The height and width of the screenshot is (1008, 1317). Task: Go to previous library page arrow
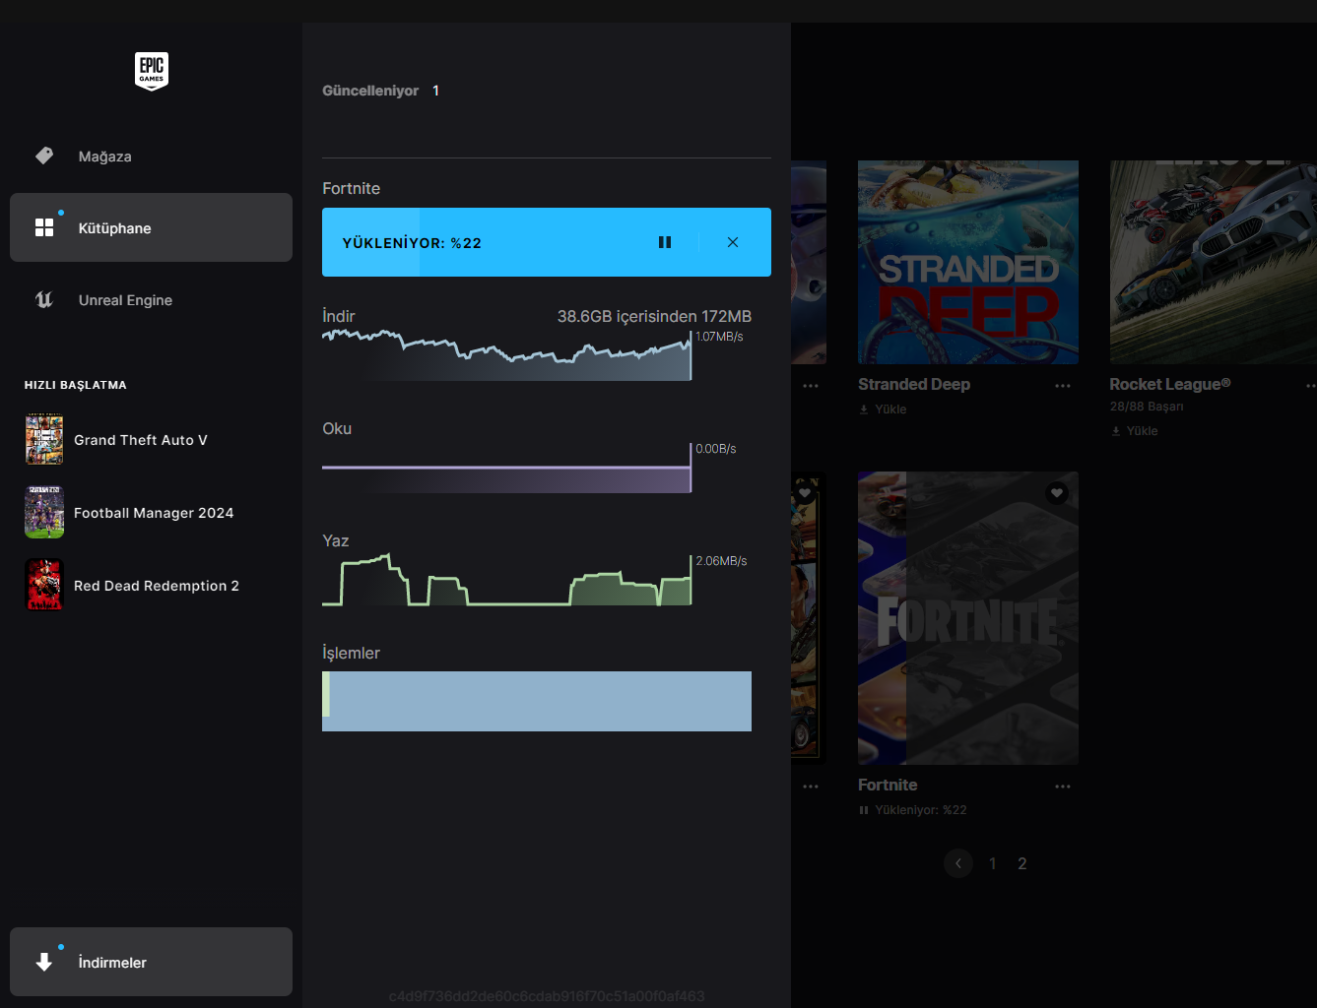click(x=958, y=863)
